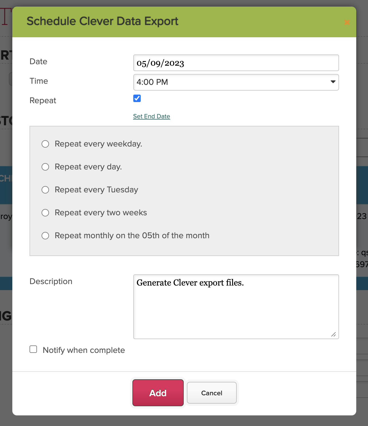Viewport: 368px width, 426px height.
Task: Select Repeat every weekday option
Action: click(x=45, y=144)
